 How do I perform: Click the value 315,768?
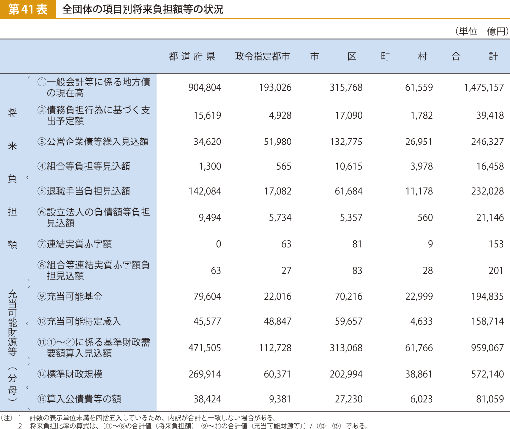346,87
